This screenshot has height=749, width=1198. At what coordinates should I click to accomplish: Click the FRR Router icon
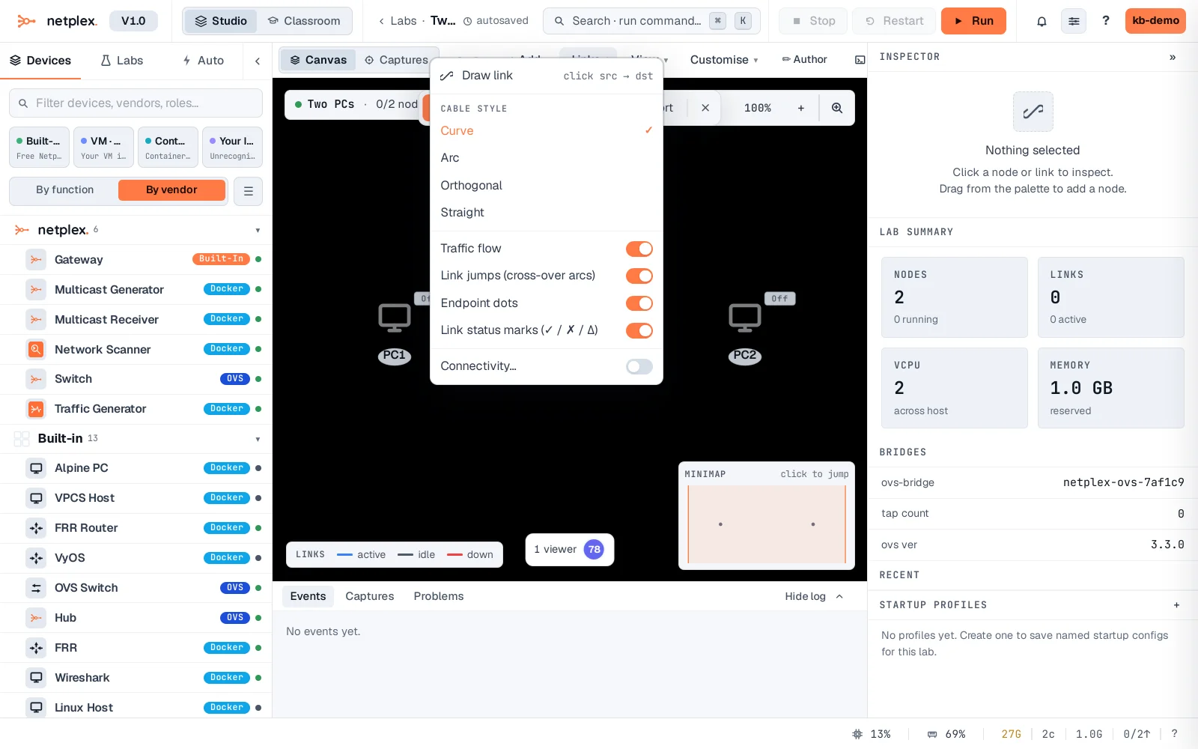36,528
